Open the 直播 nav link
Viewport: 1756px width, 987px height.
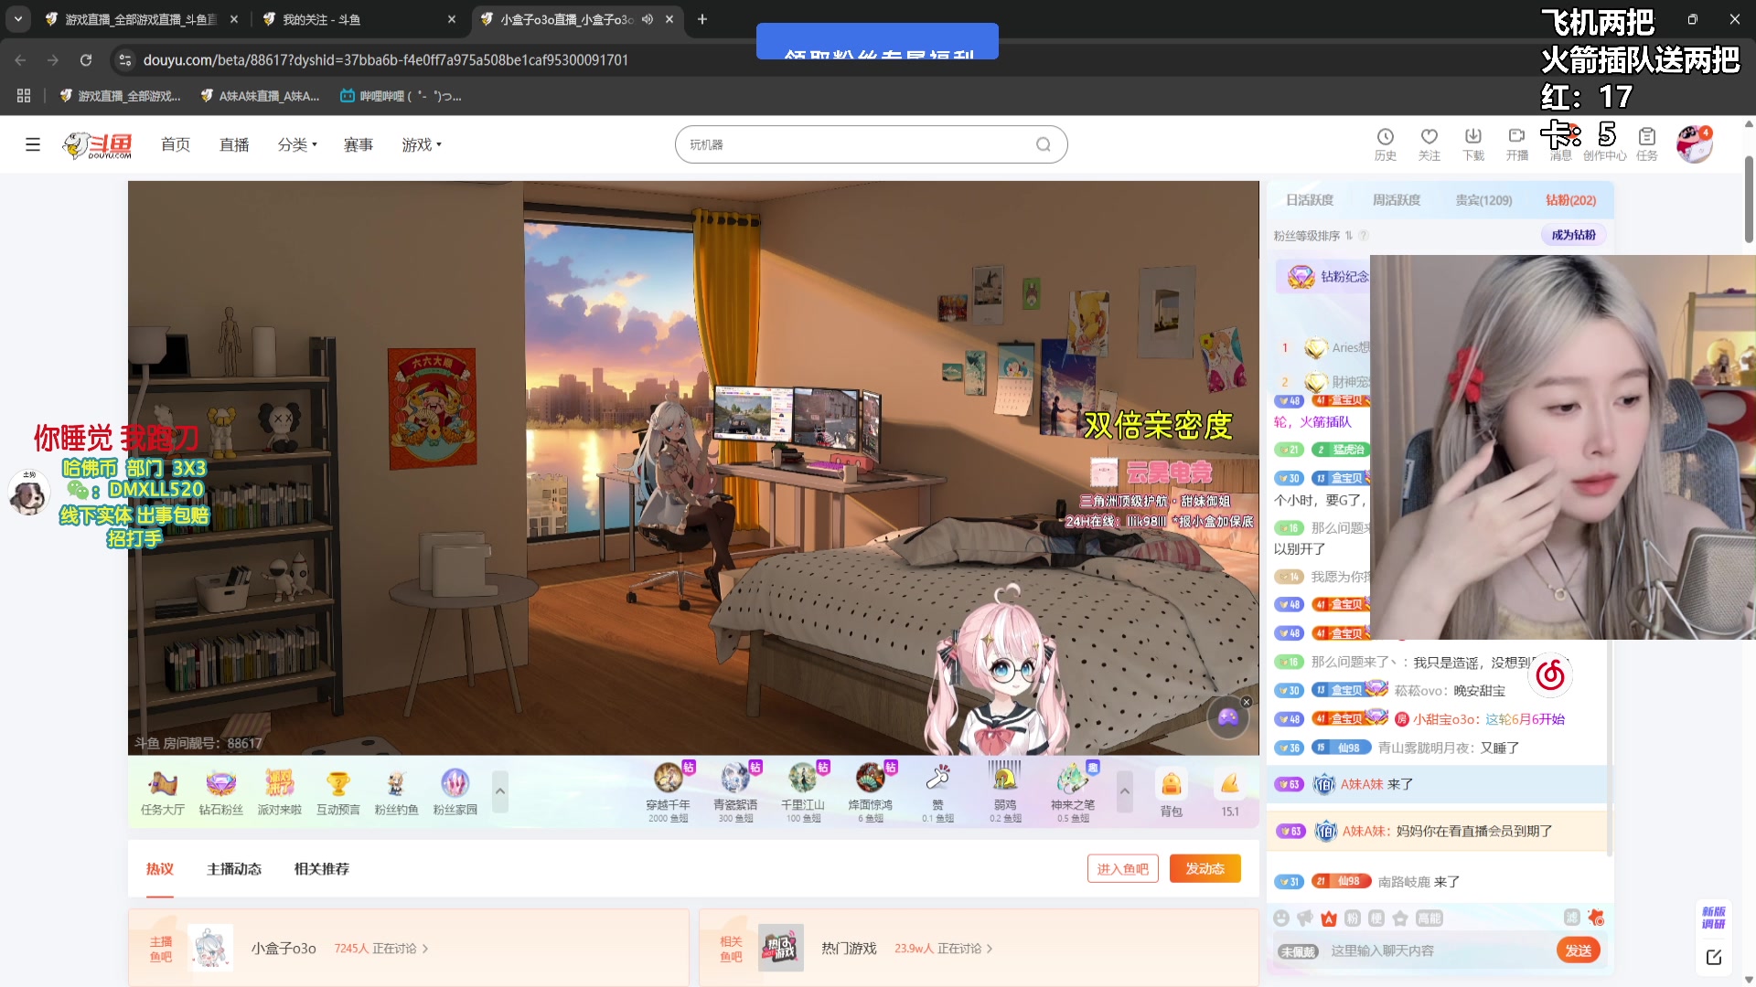234,144
